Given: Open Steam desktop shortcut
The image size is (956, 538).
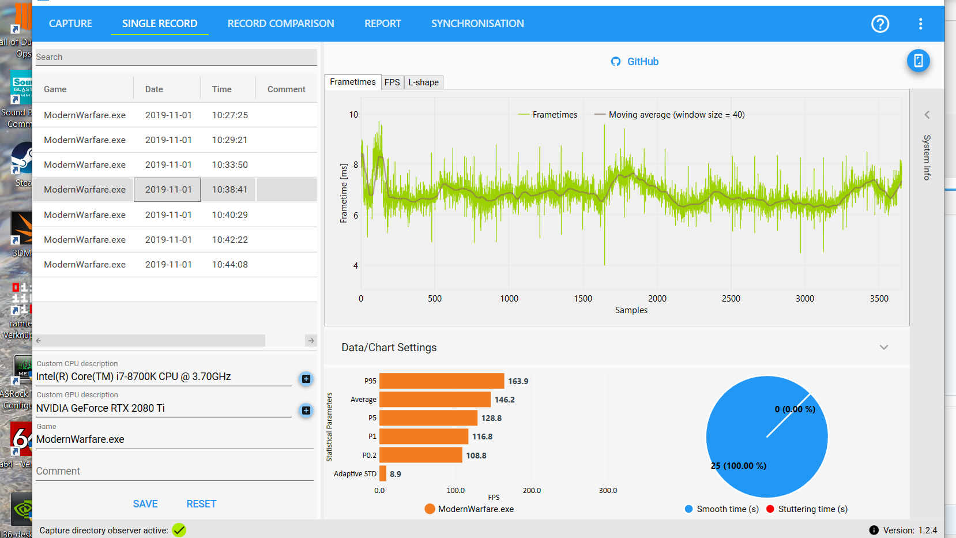Looking at the screenshot, I should pos(21,164).
